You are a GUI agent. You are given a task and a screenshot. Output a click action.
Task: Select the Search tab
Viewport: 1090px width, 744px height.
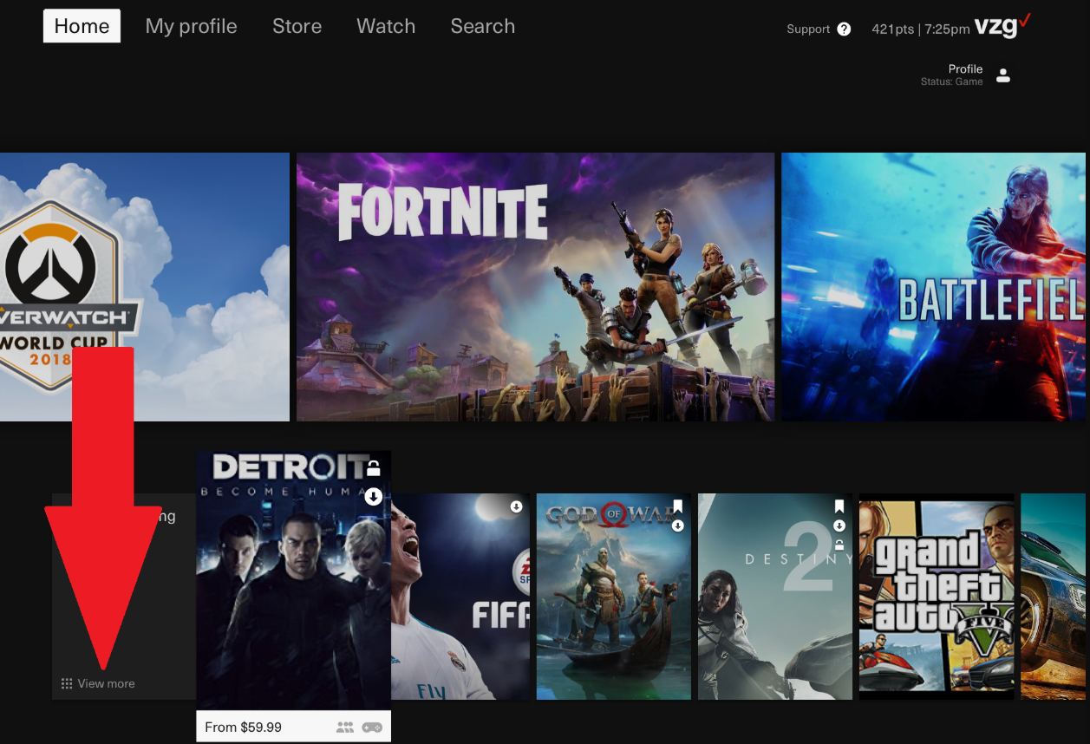[482, 27]
